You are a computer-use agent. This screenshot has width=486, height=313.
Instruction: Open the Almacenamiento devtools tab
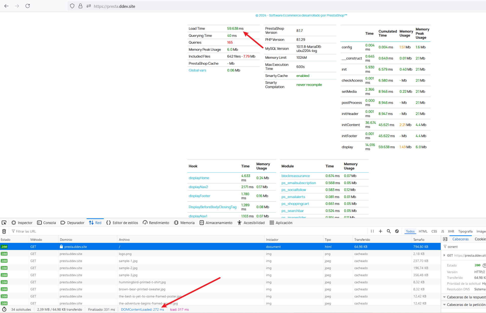[x=216, y=223]
